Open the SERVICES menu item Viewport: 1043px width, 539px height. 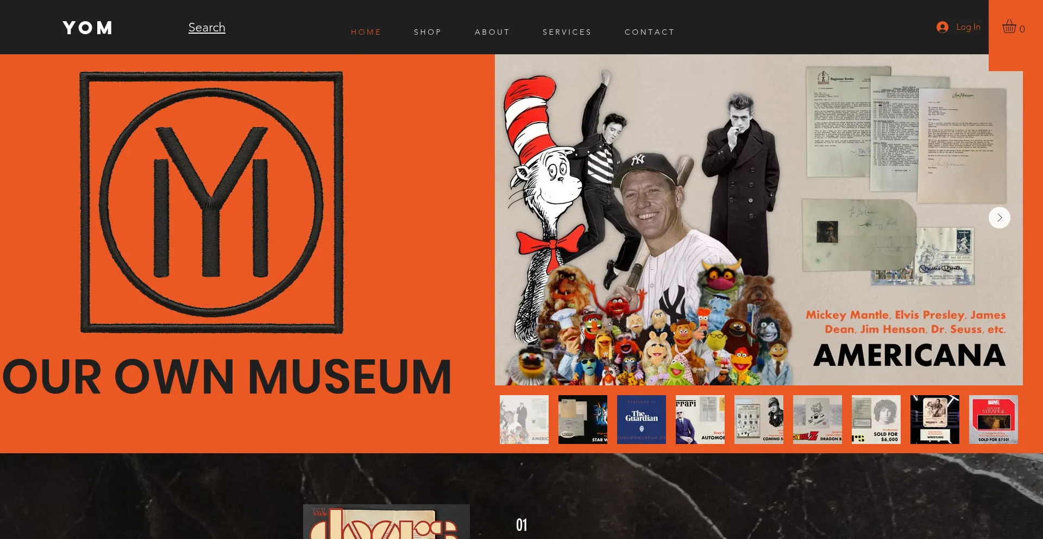coord(567,32)
